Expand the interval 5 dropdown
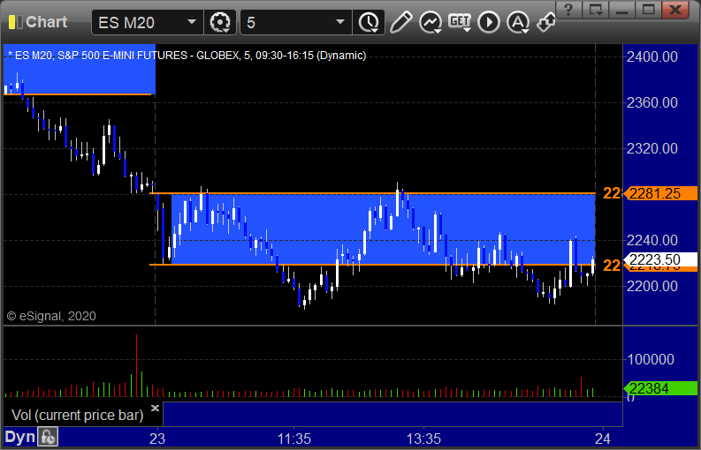 [340, 22]
